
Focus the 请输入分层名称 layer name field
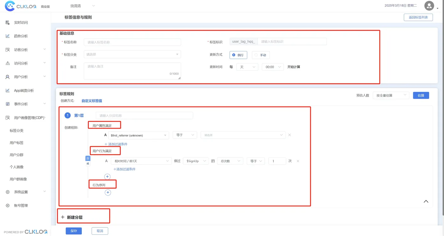click(x=144, y=116)
